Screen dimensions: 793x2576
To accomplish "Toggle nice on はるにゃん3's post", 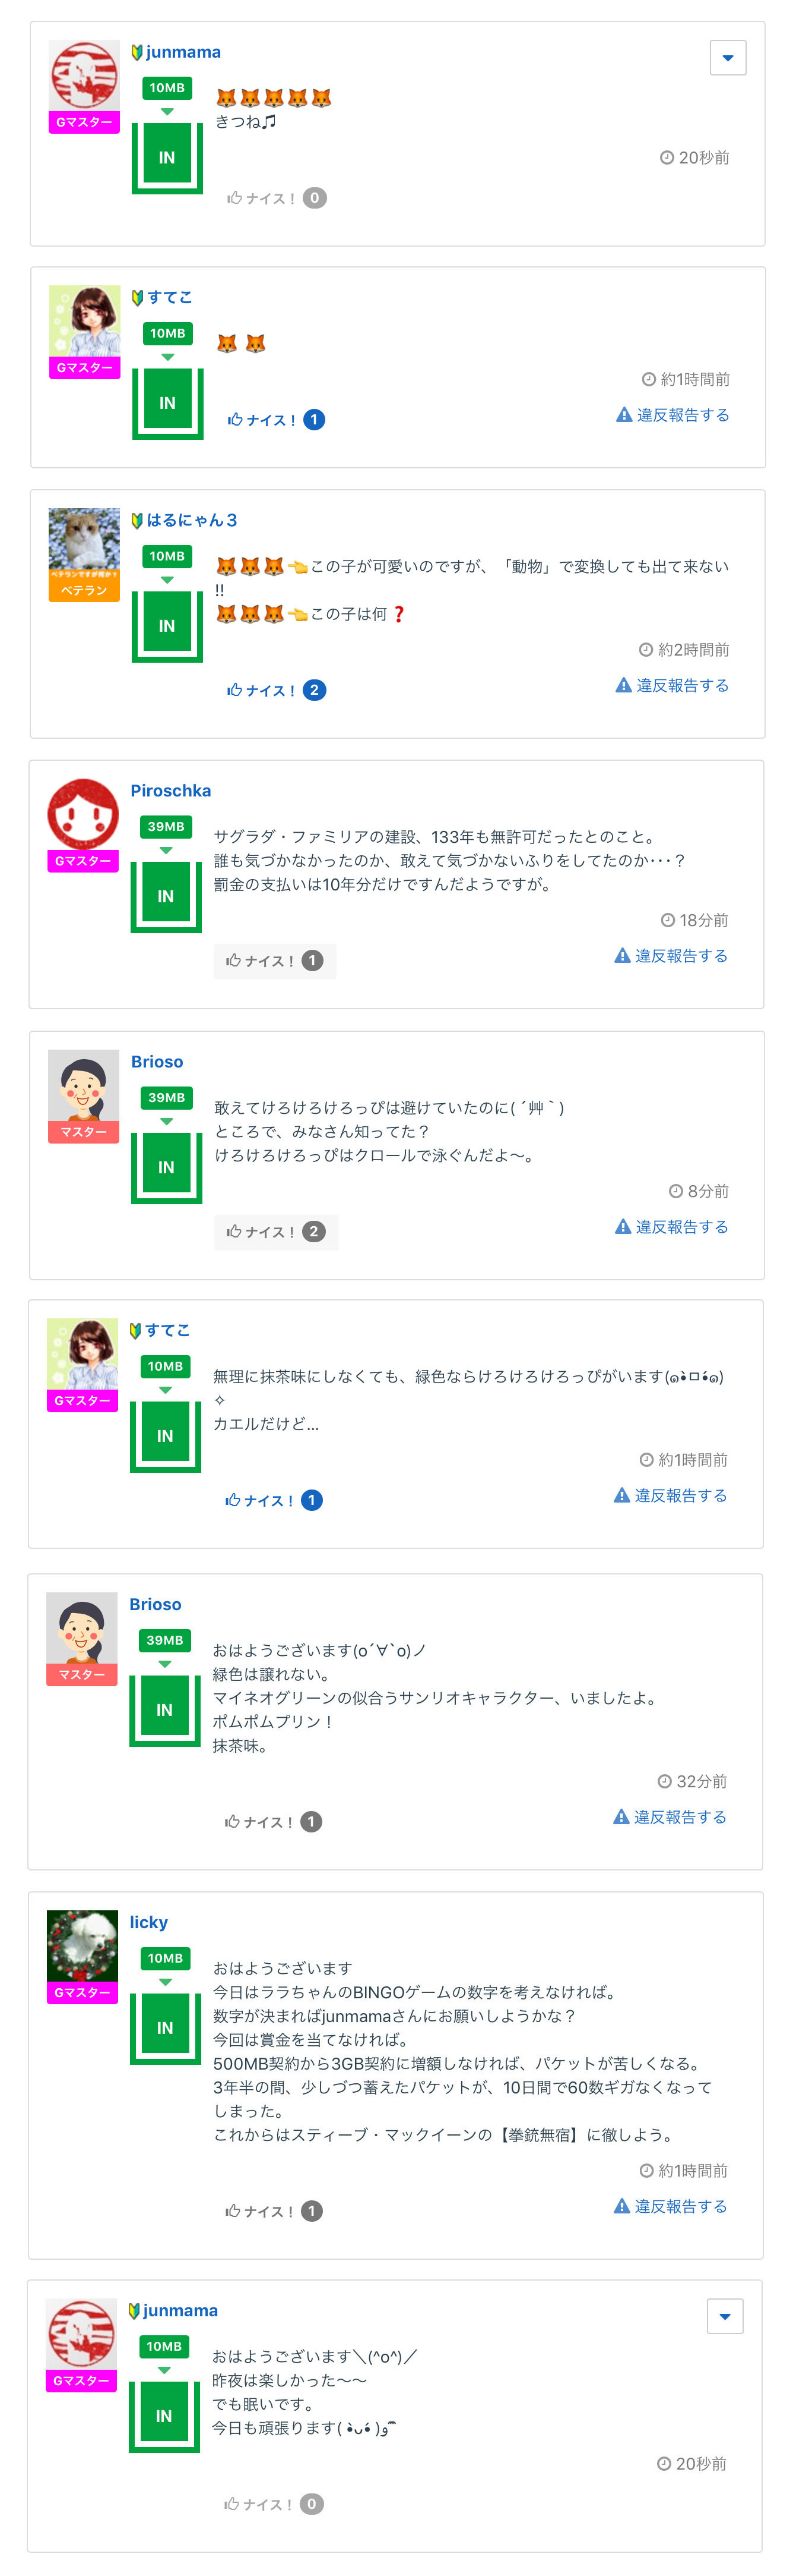I will (261, 690).
